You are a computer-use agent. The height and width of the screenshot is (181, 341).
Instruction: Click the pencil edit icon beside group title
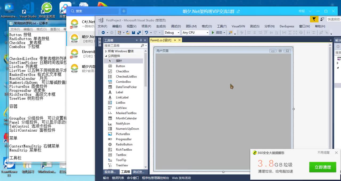[x=238, y=11]
